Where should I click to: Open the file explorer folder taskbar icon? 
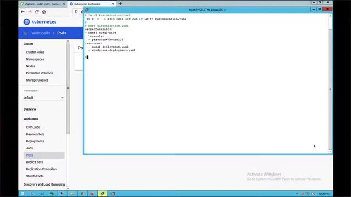[72, 194]
